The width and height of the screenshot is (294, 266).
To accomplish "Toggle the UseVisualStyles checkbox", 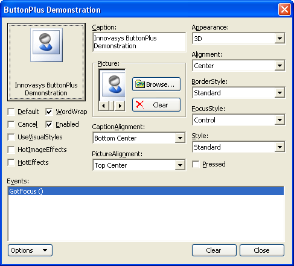I will coord(11,137).
